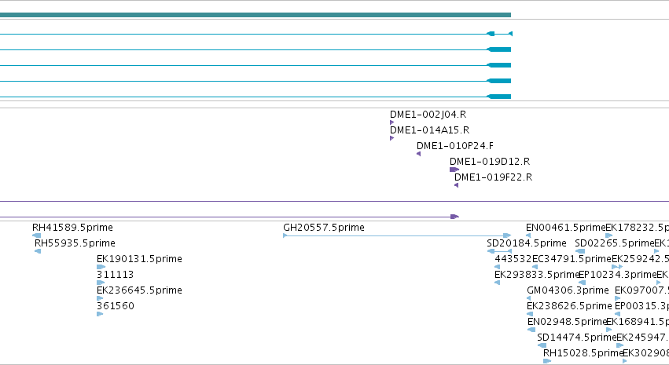Select the EK238626.5prime feature label
The height and width of the screenshot is (365, 669).
pyautogui.click(x=569, y=306)
